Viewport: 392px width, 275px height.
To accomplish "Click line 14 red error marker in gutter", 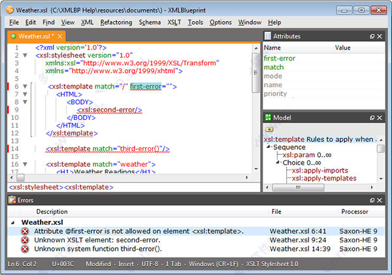I will coord(8,149).
